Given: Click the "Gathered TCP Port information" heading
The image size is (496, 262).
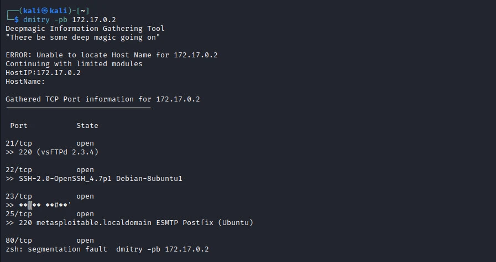Looking at the screenshot, I should click(x=102, y=99).
